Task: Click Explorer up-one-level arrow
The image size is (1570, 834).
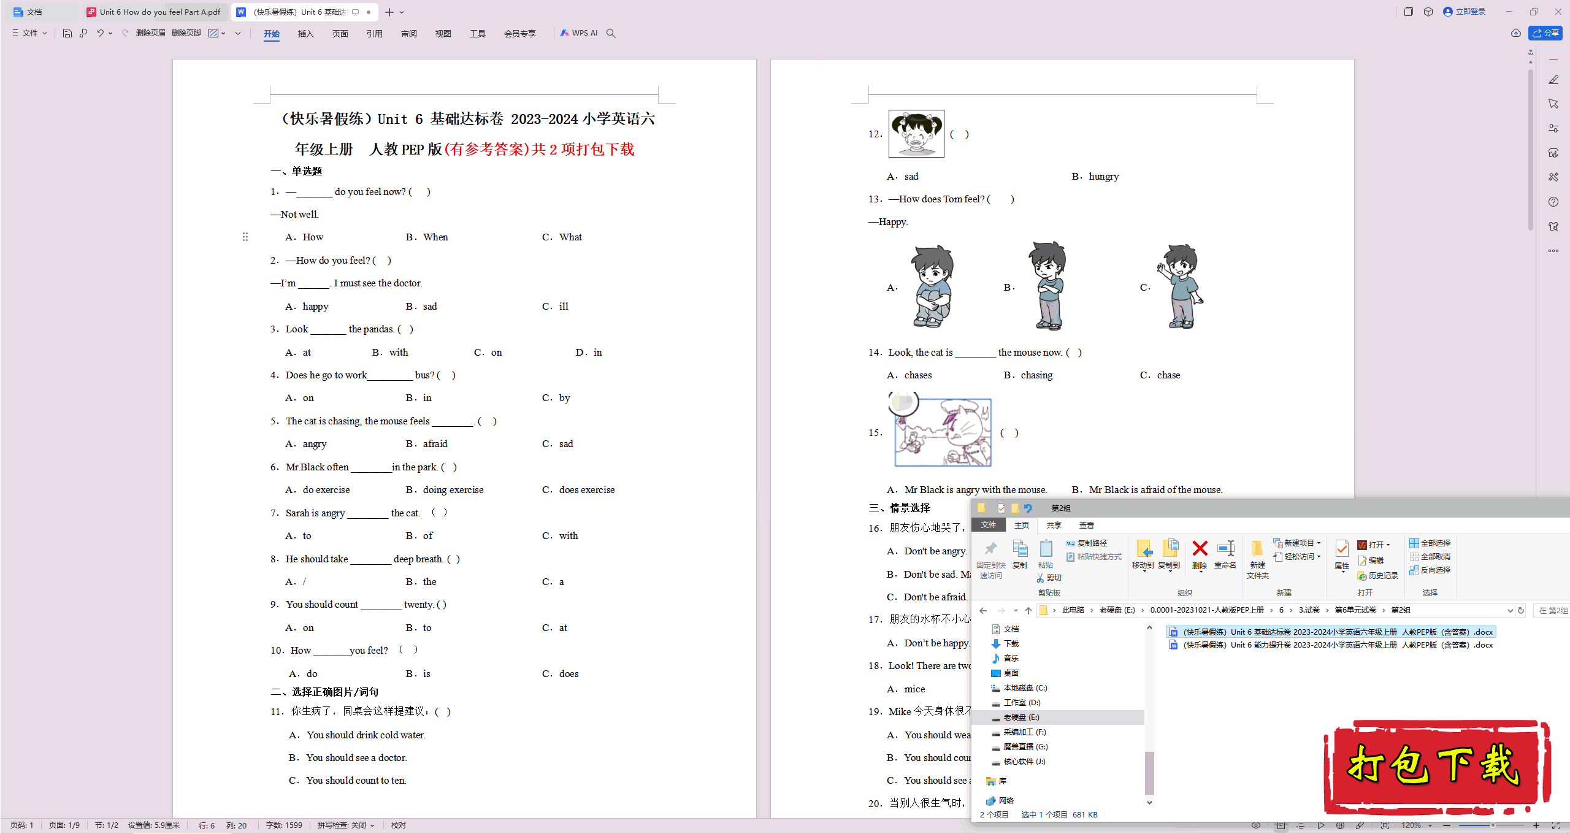Action: 1028,610
